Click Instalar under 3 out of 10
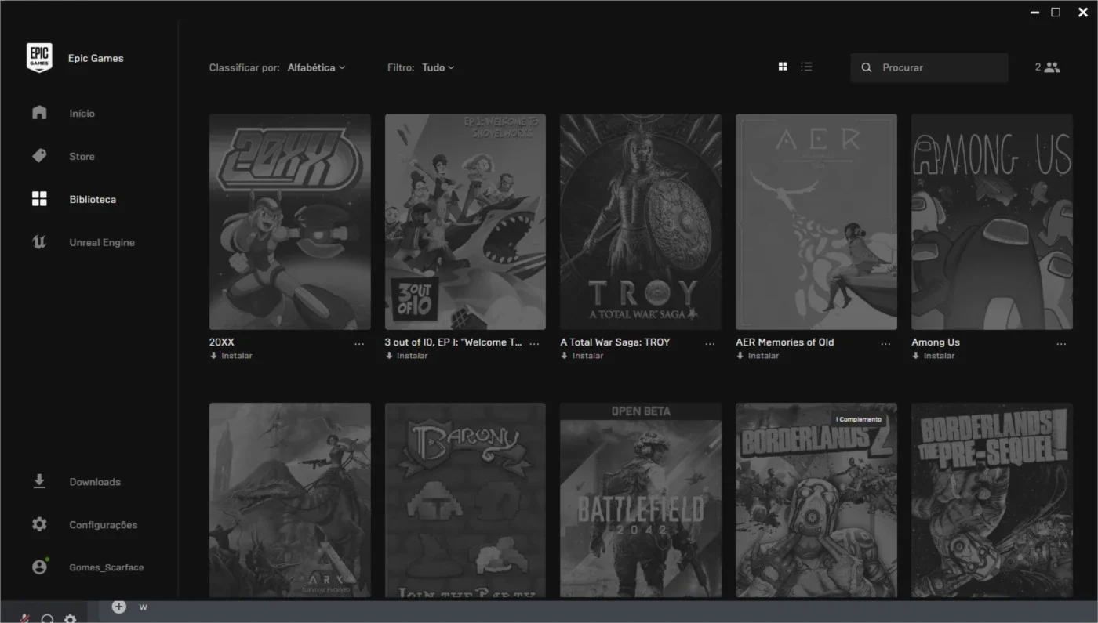This screenshot has width=1098, height=623. point(407,356)
